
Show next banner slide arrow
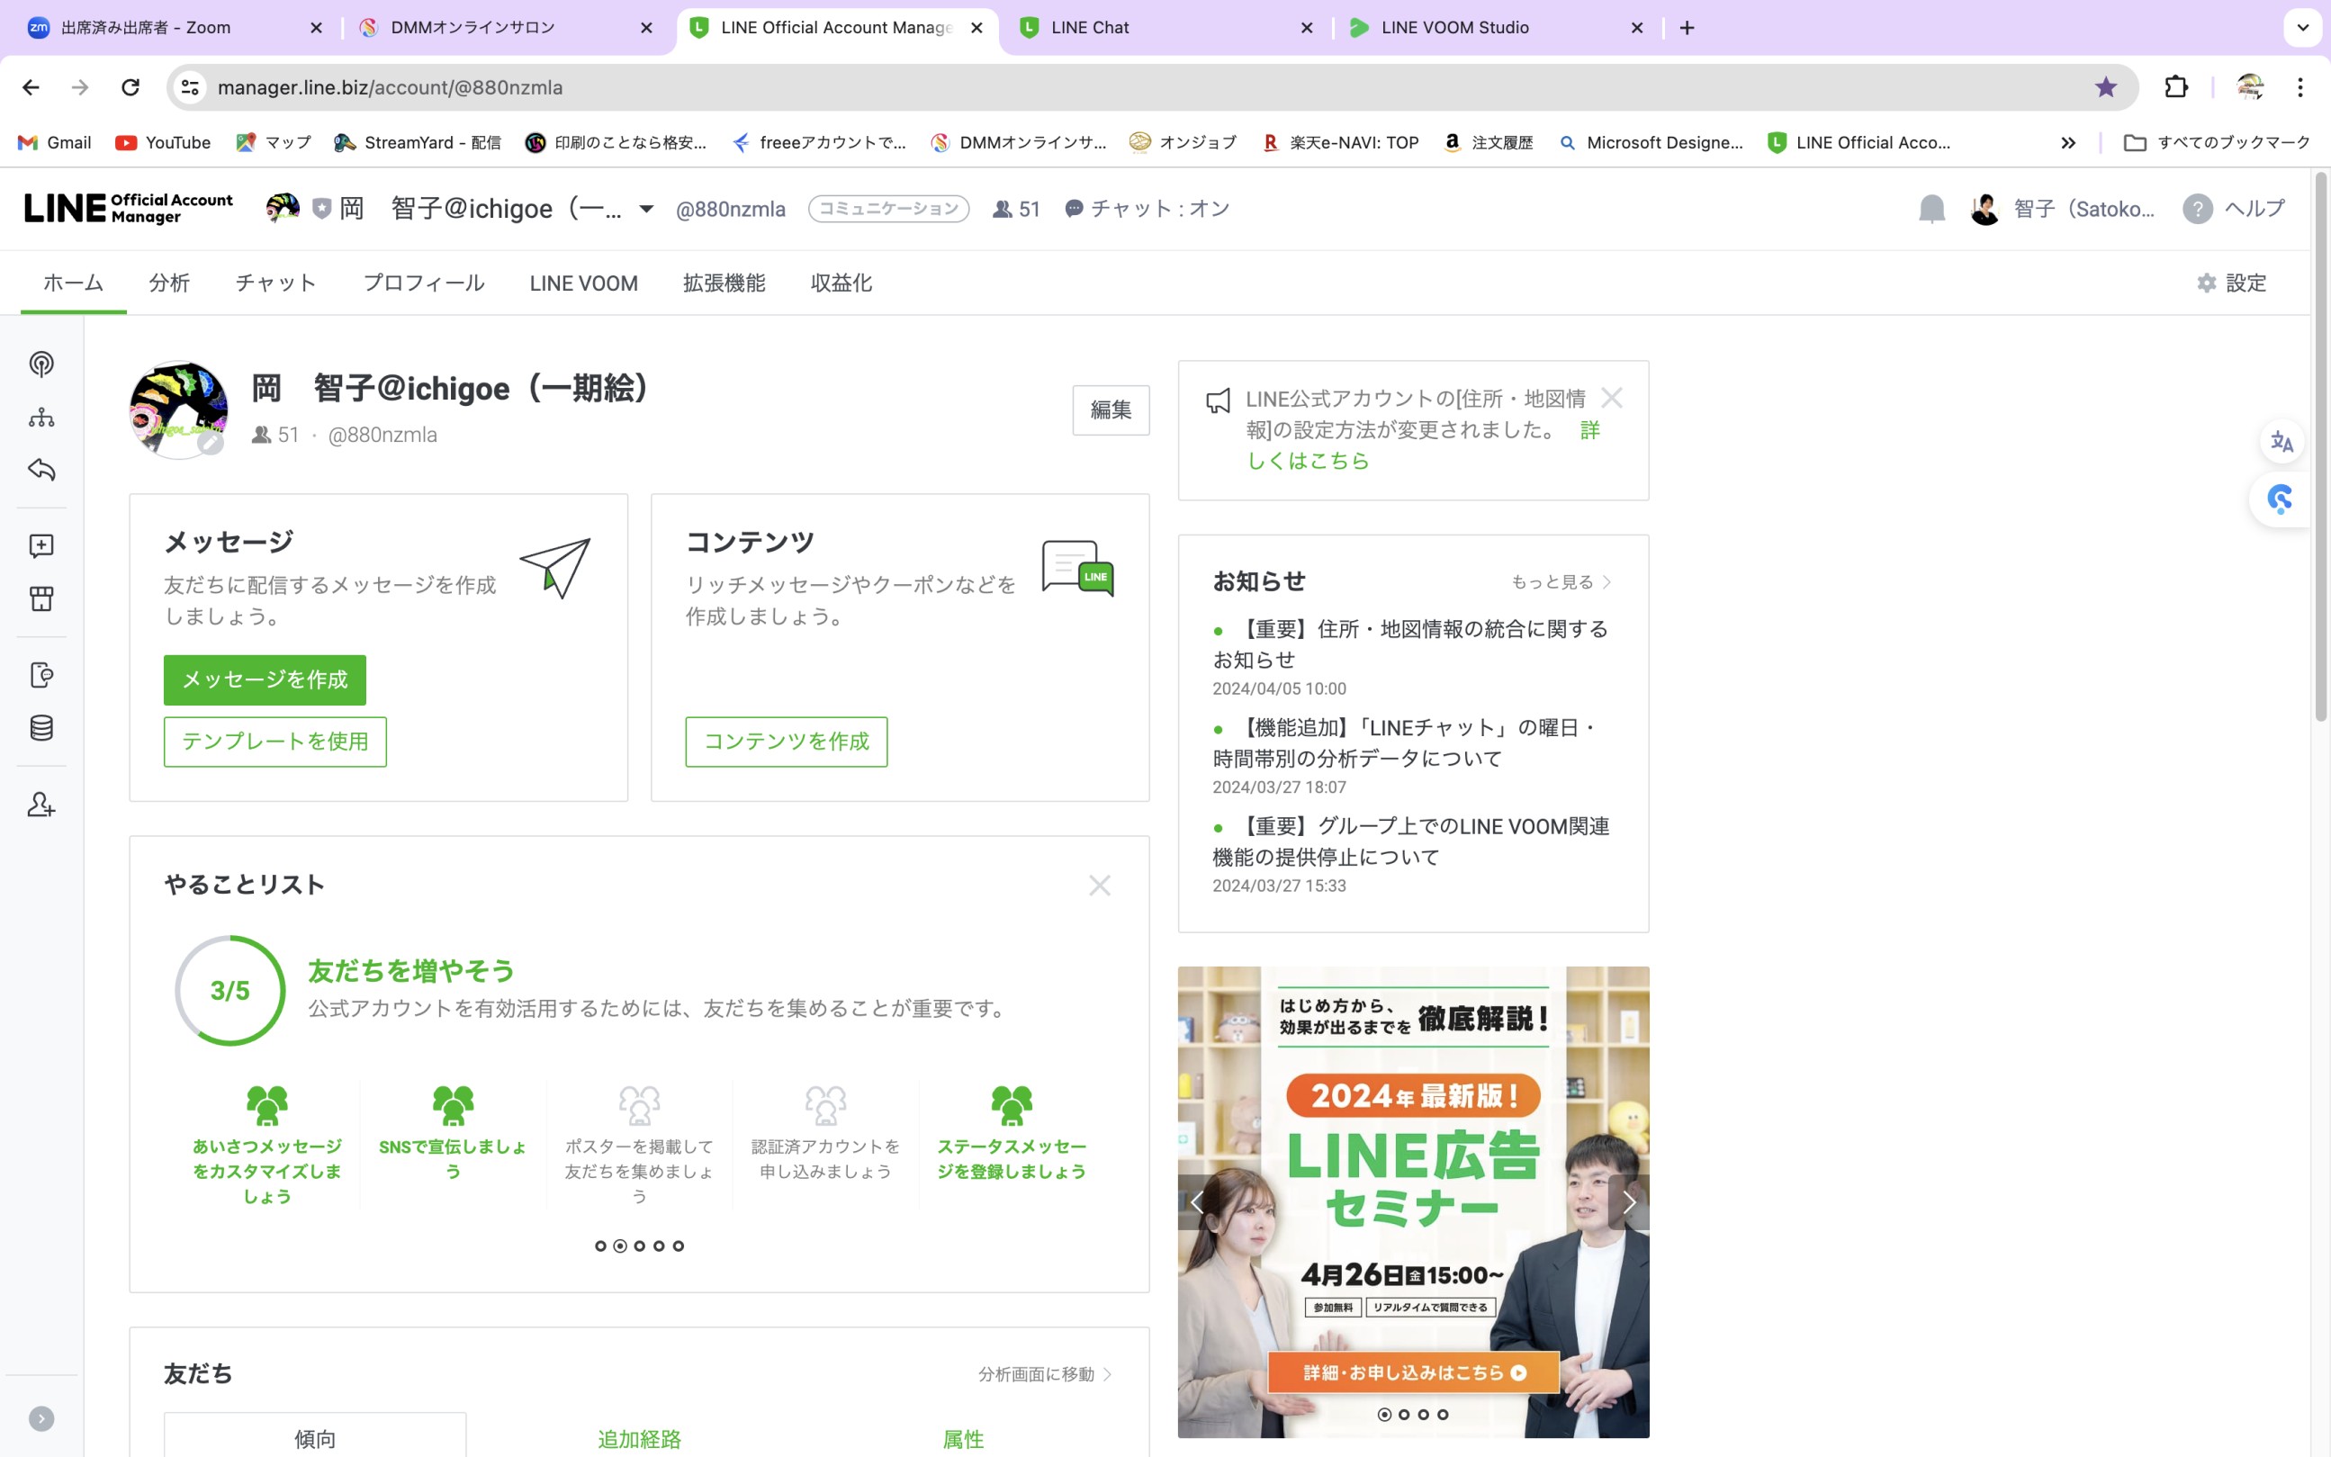point(1628,1202)
